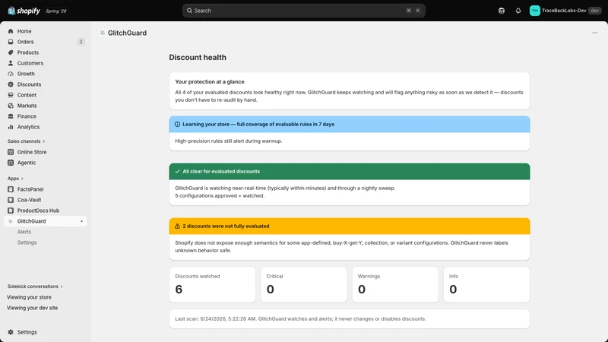The width and height of the screenshot is (608, 342).
Task: Click the Discounts watched card
Action: [212, 284]
